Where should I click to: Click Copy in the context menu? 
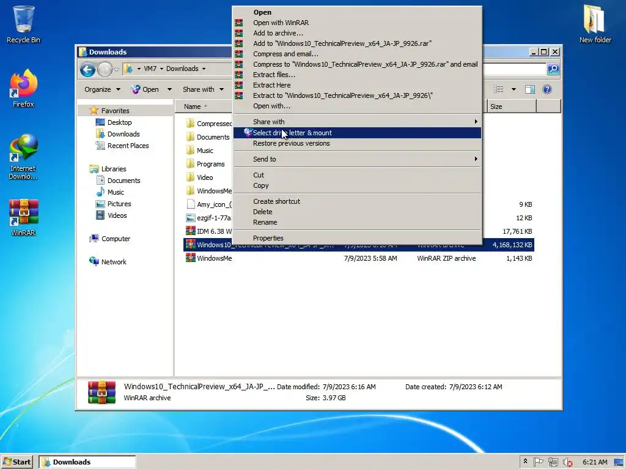357,185
